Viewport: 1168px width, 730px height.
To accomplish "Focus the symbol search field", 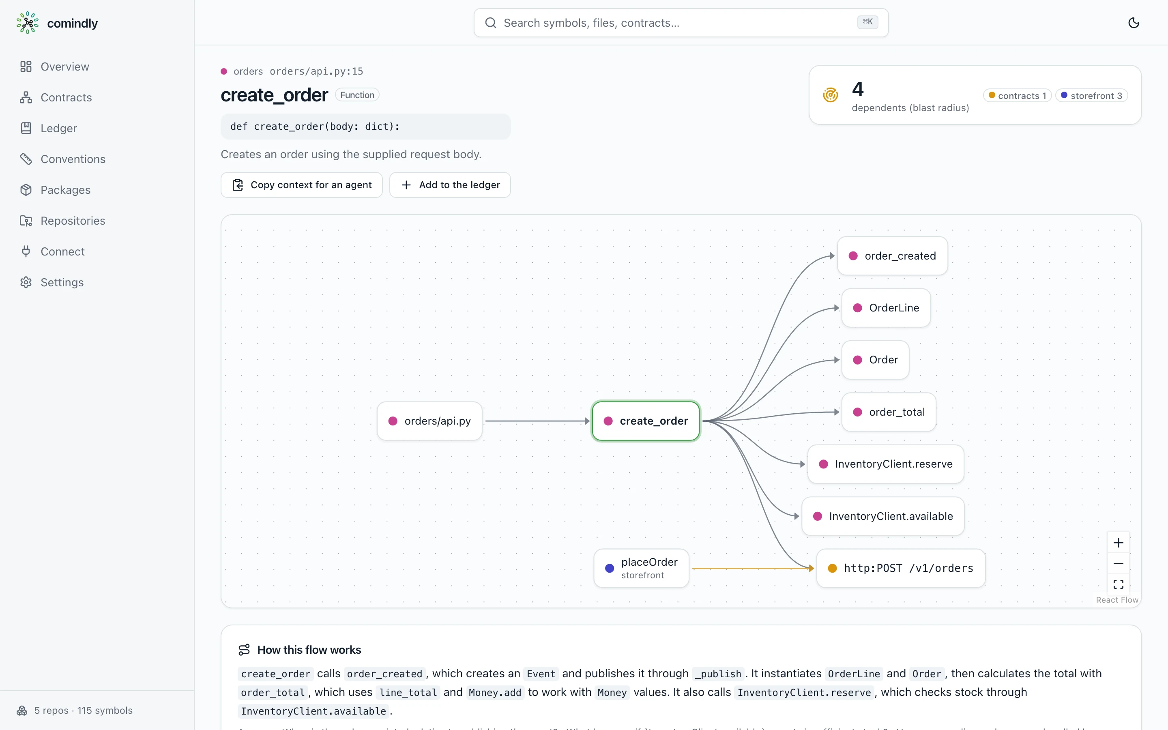I will pyautogui.click(x=681, y=23).
